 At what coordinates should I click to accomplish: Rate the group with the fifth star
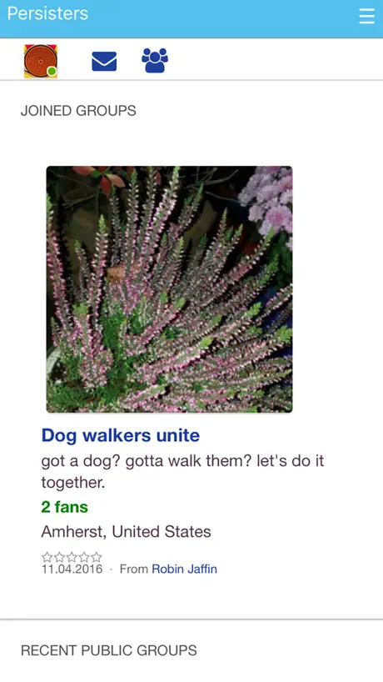97,557
